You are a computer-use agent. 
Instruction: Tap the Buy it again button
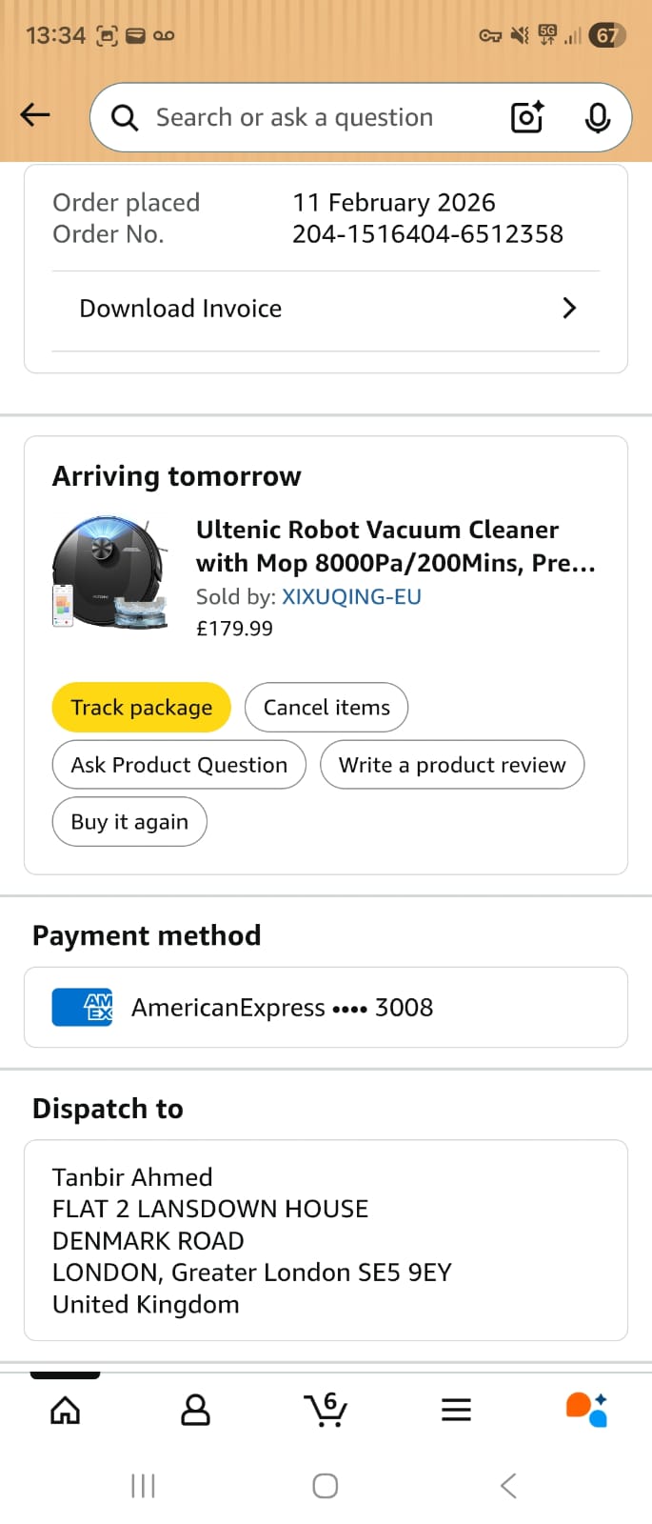click(129, 822)
